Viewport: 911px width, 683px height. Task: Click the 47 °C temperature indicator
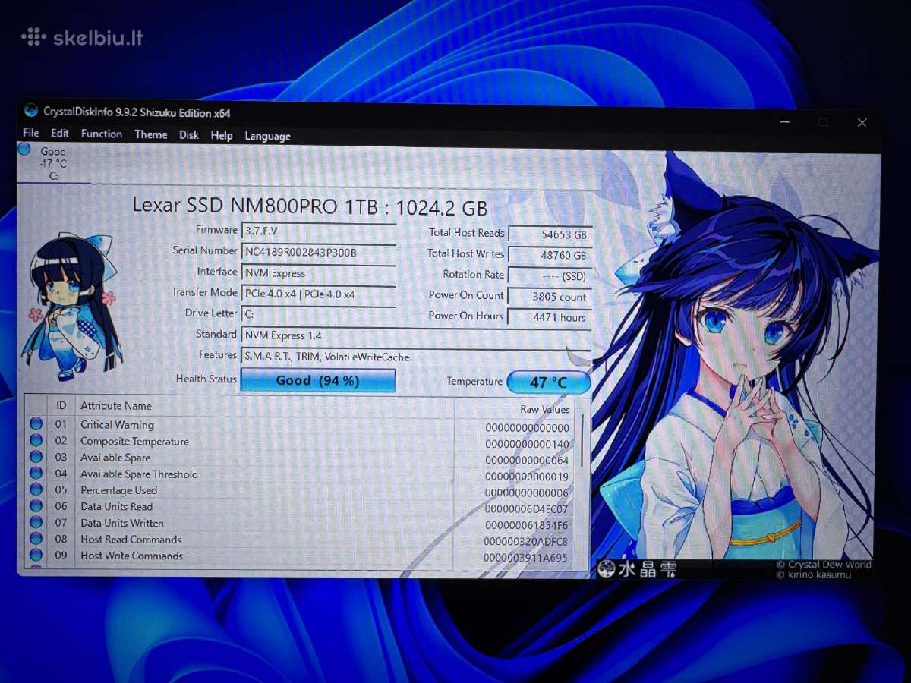click(548, 382)
